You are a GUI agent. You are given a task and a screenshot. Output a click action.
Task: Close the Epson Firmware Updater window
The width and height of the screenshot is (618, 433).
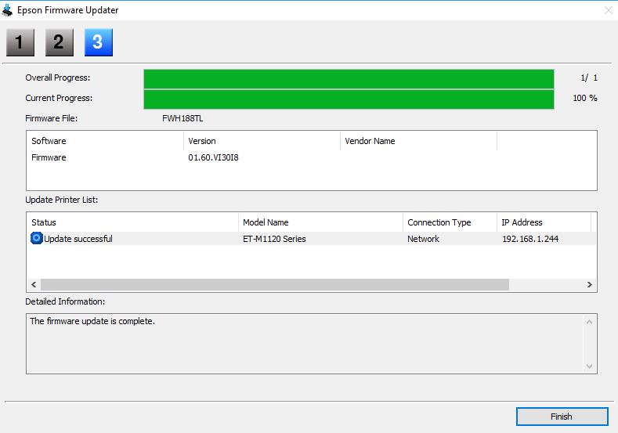point(608,10)
